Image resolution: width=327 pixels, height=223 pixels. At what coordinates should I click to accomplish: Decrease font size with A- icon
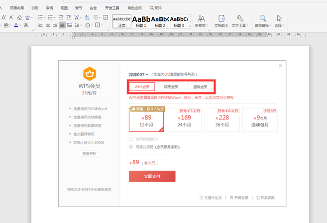11,17
